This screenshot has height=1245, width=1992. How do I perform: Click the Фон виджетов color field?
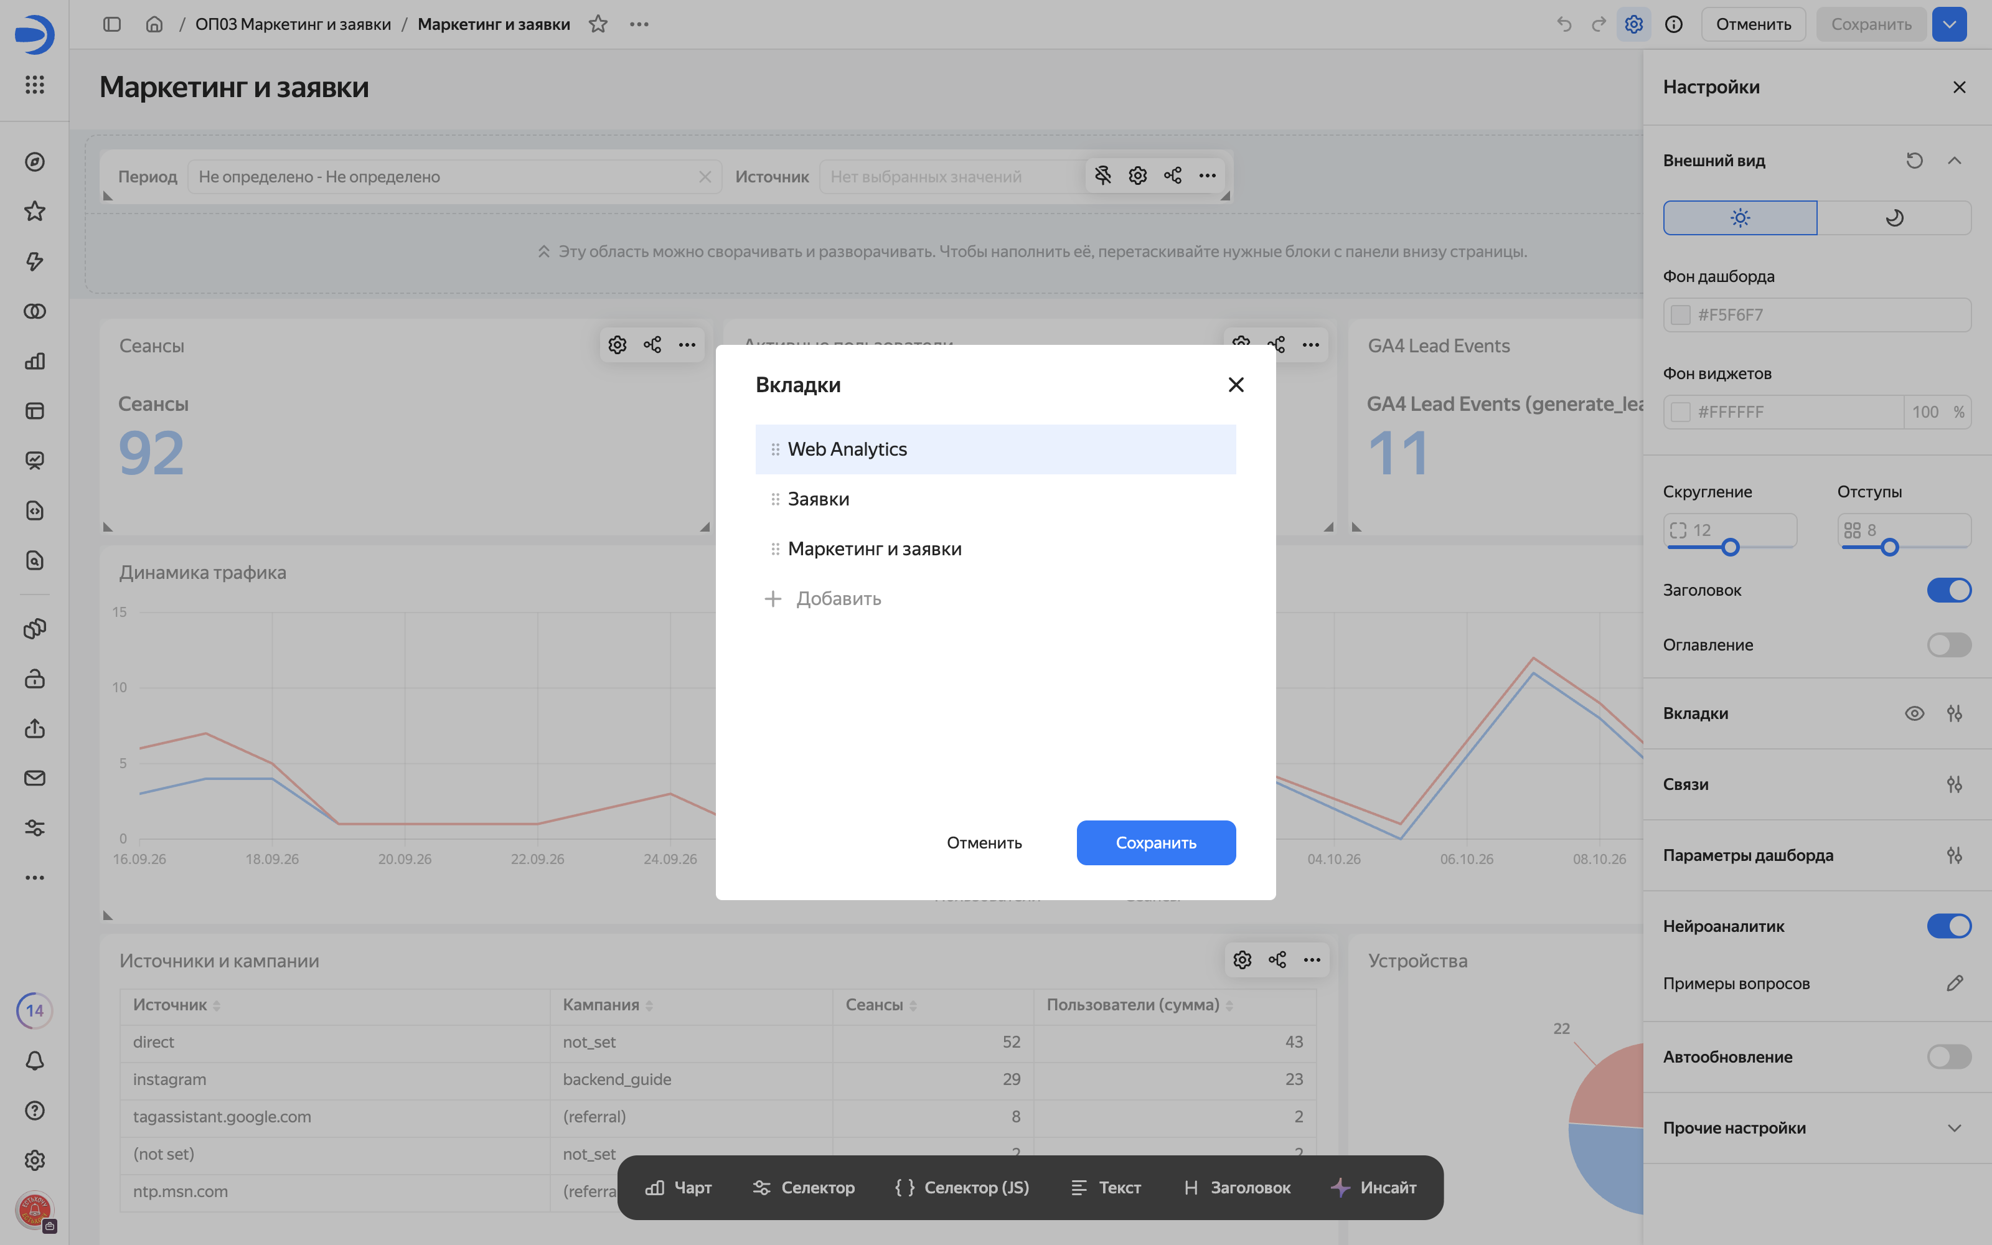(x=1783, y=411)
